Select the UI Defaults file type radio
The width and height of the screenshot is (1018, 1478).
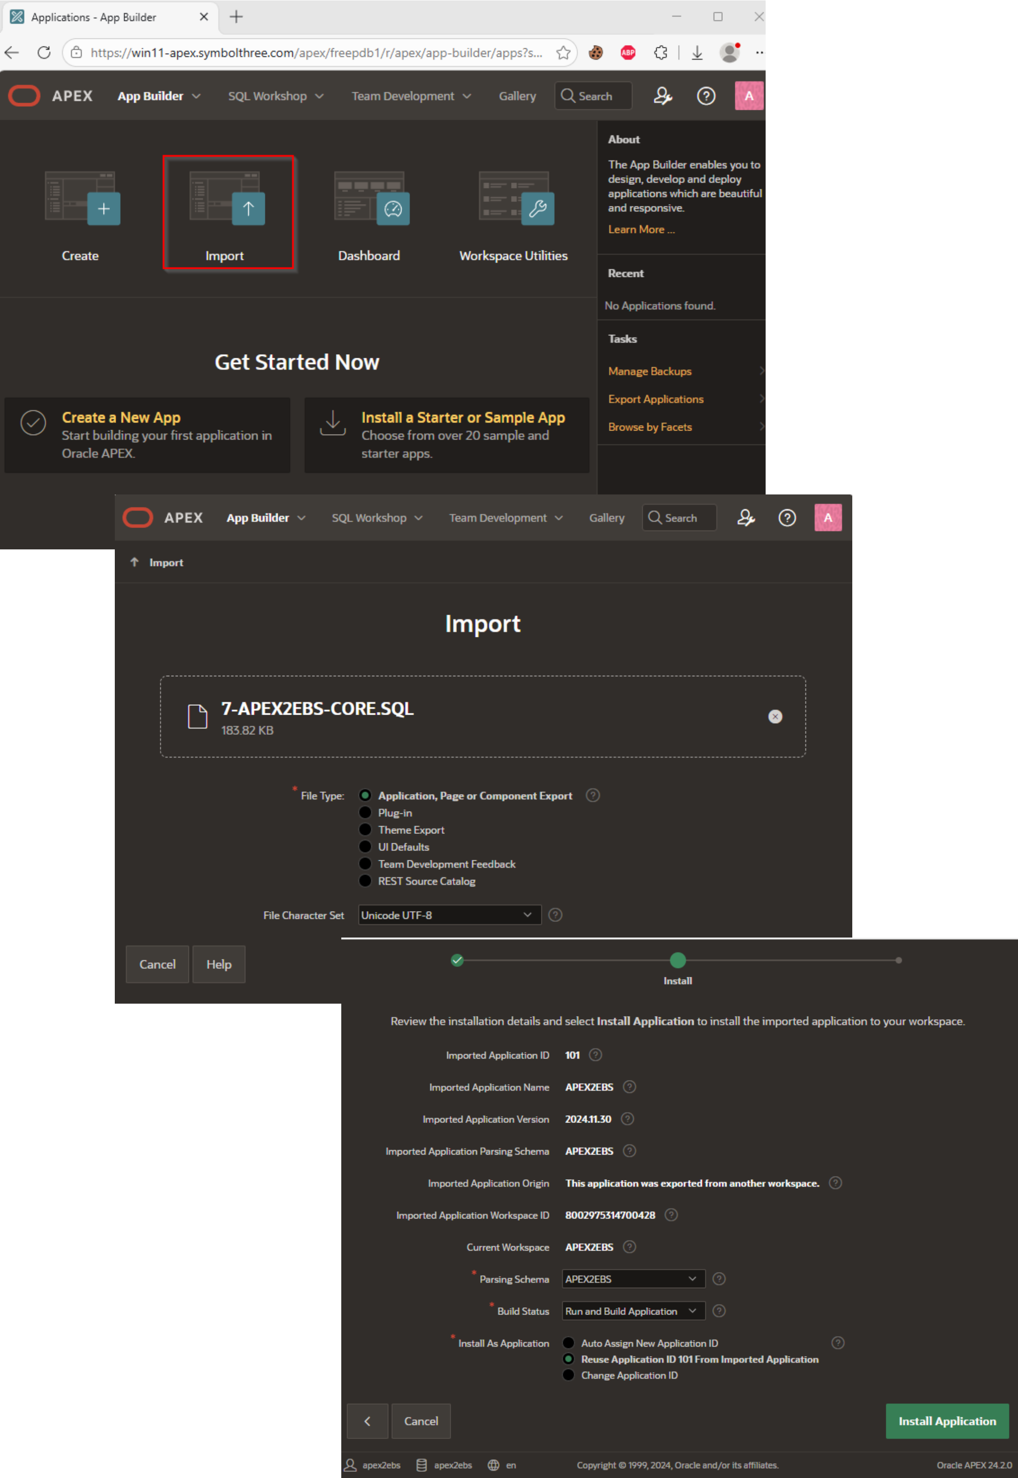365,847
